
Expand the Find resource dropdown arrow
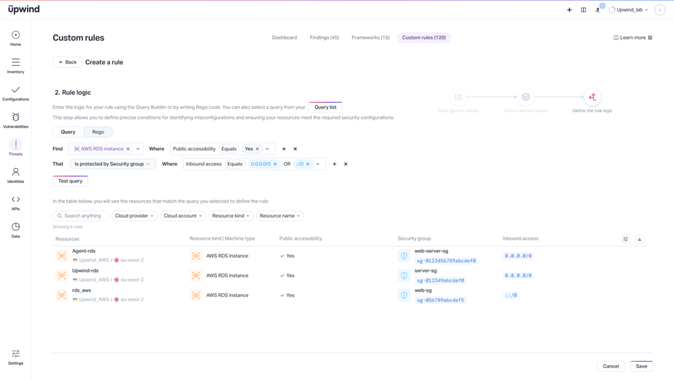tap(138, 149)
